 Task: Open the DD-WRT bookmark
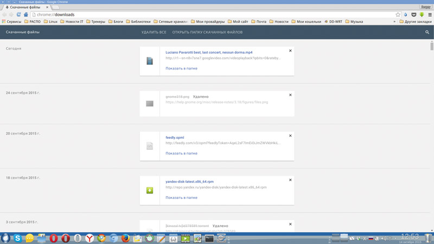tap(333, 22)
